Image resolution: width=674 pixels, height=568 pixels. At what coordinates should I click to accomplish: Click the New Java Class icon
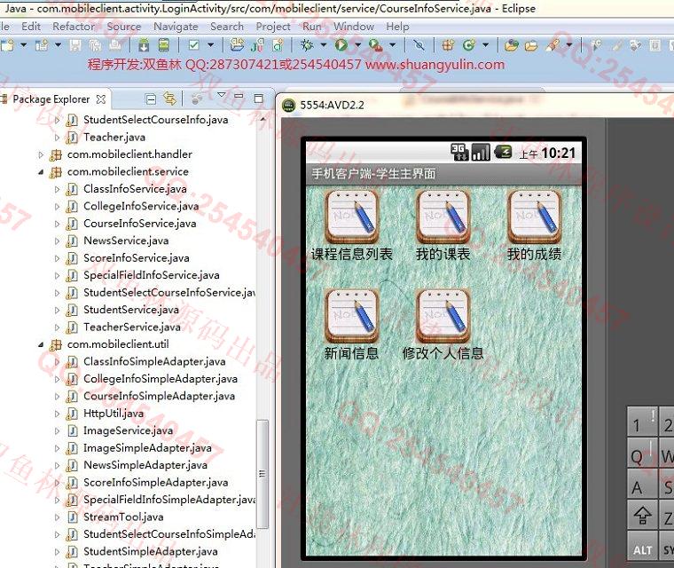coord(469,44)
